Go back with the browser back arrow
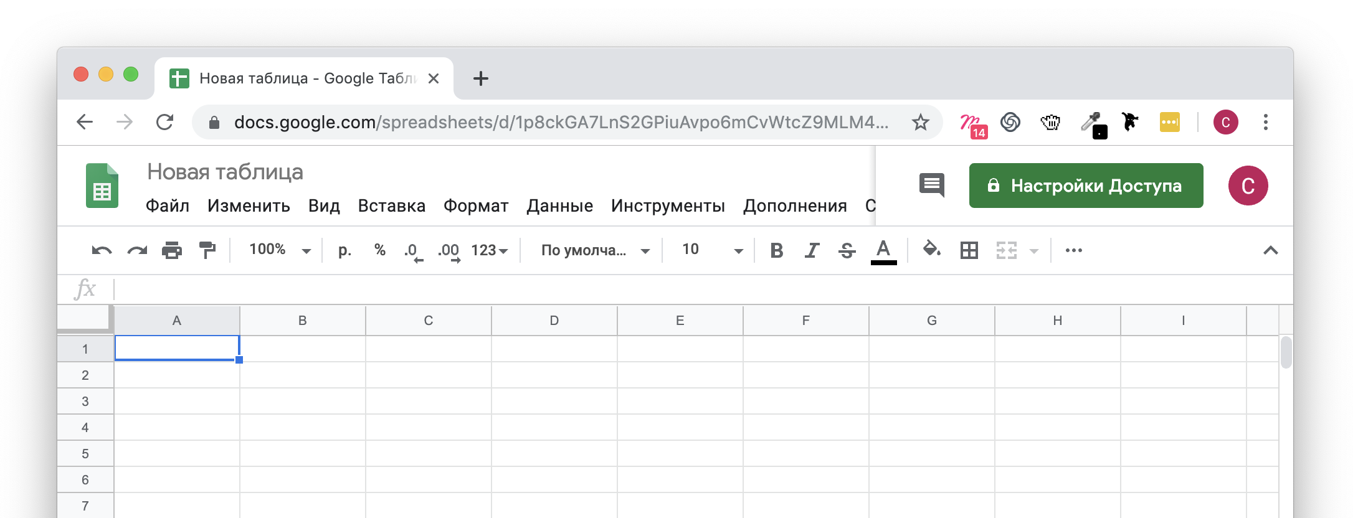The width and height of the screenshot is (1363, 518). [x=85, y=122]
